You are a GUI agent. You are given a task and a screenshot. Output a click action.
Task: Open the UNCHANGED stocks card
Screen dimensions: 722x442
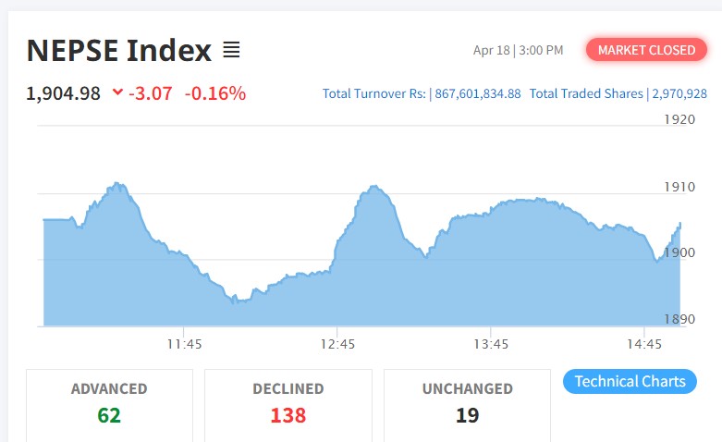coord(467,403)
